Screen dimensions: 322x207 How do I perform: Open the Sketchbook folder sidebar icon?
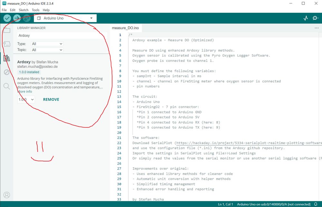[x=6, y=30]
